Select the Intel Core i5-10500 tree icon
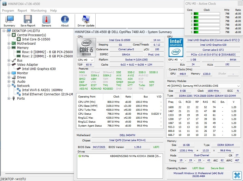 tap(19, 39)
